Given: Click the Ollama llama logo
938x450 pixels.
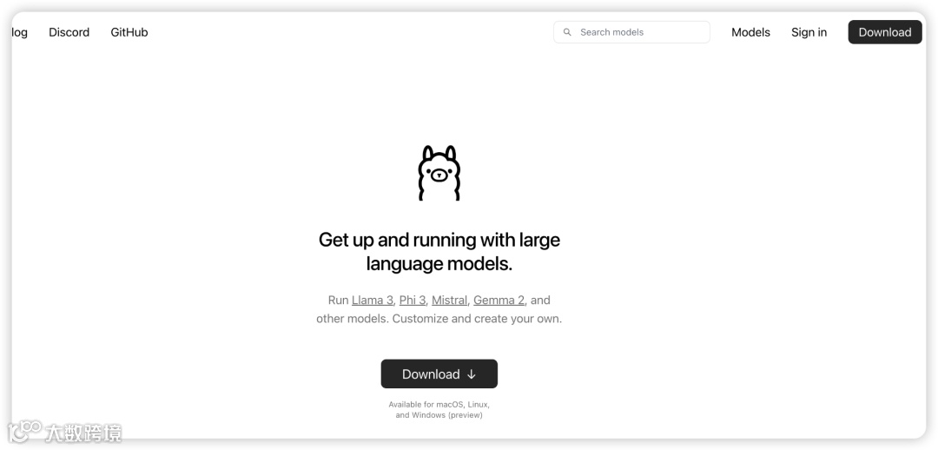Looking at the screenshot, I should [439, 172].
